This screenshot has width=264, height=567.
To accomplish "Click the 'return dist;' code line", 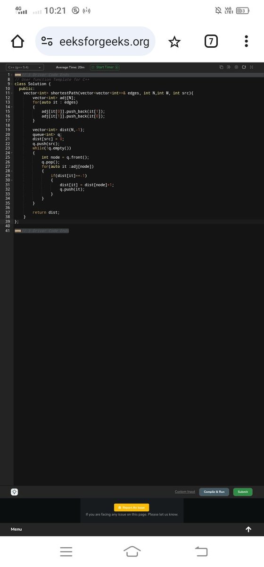I will coord(46,212).
